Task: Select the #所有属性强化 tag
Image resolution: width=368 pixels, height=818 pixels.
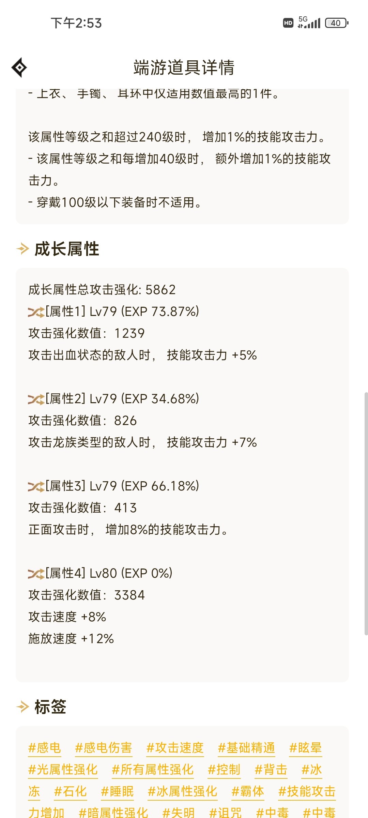Action: click(x=153, y=770)
